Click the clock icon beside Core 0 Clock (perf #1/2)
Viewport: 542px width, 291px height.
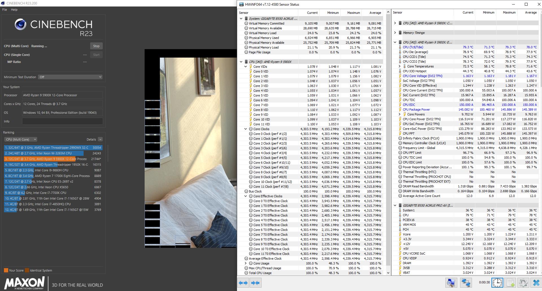tap(251, 134)
